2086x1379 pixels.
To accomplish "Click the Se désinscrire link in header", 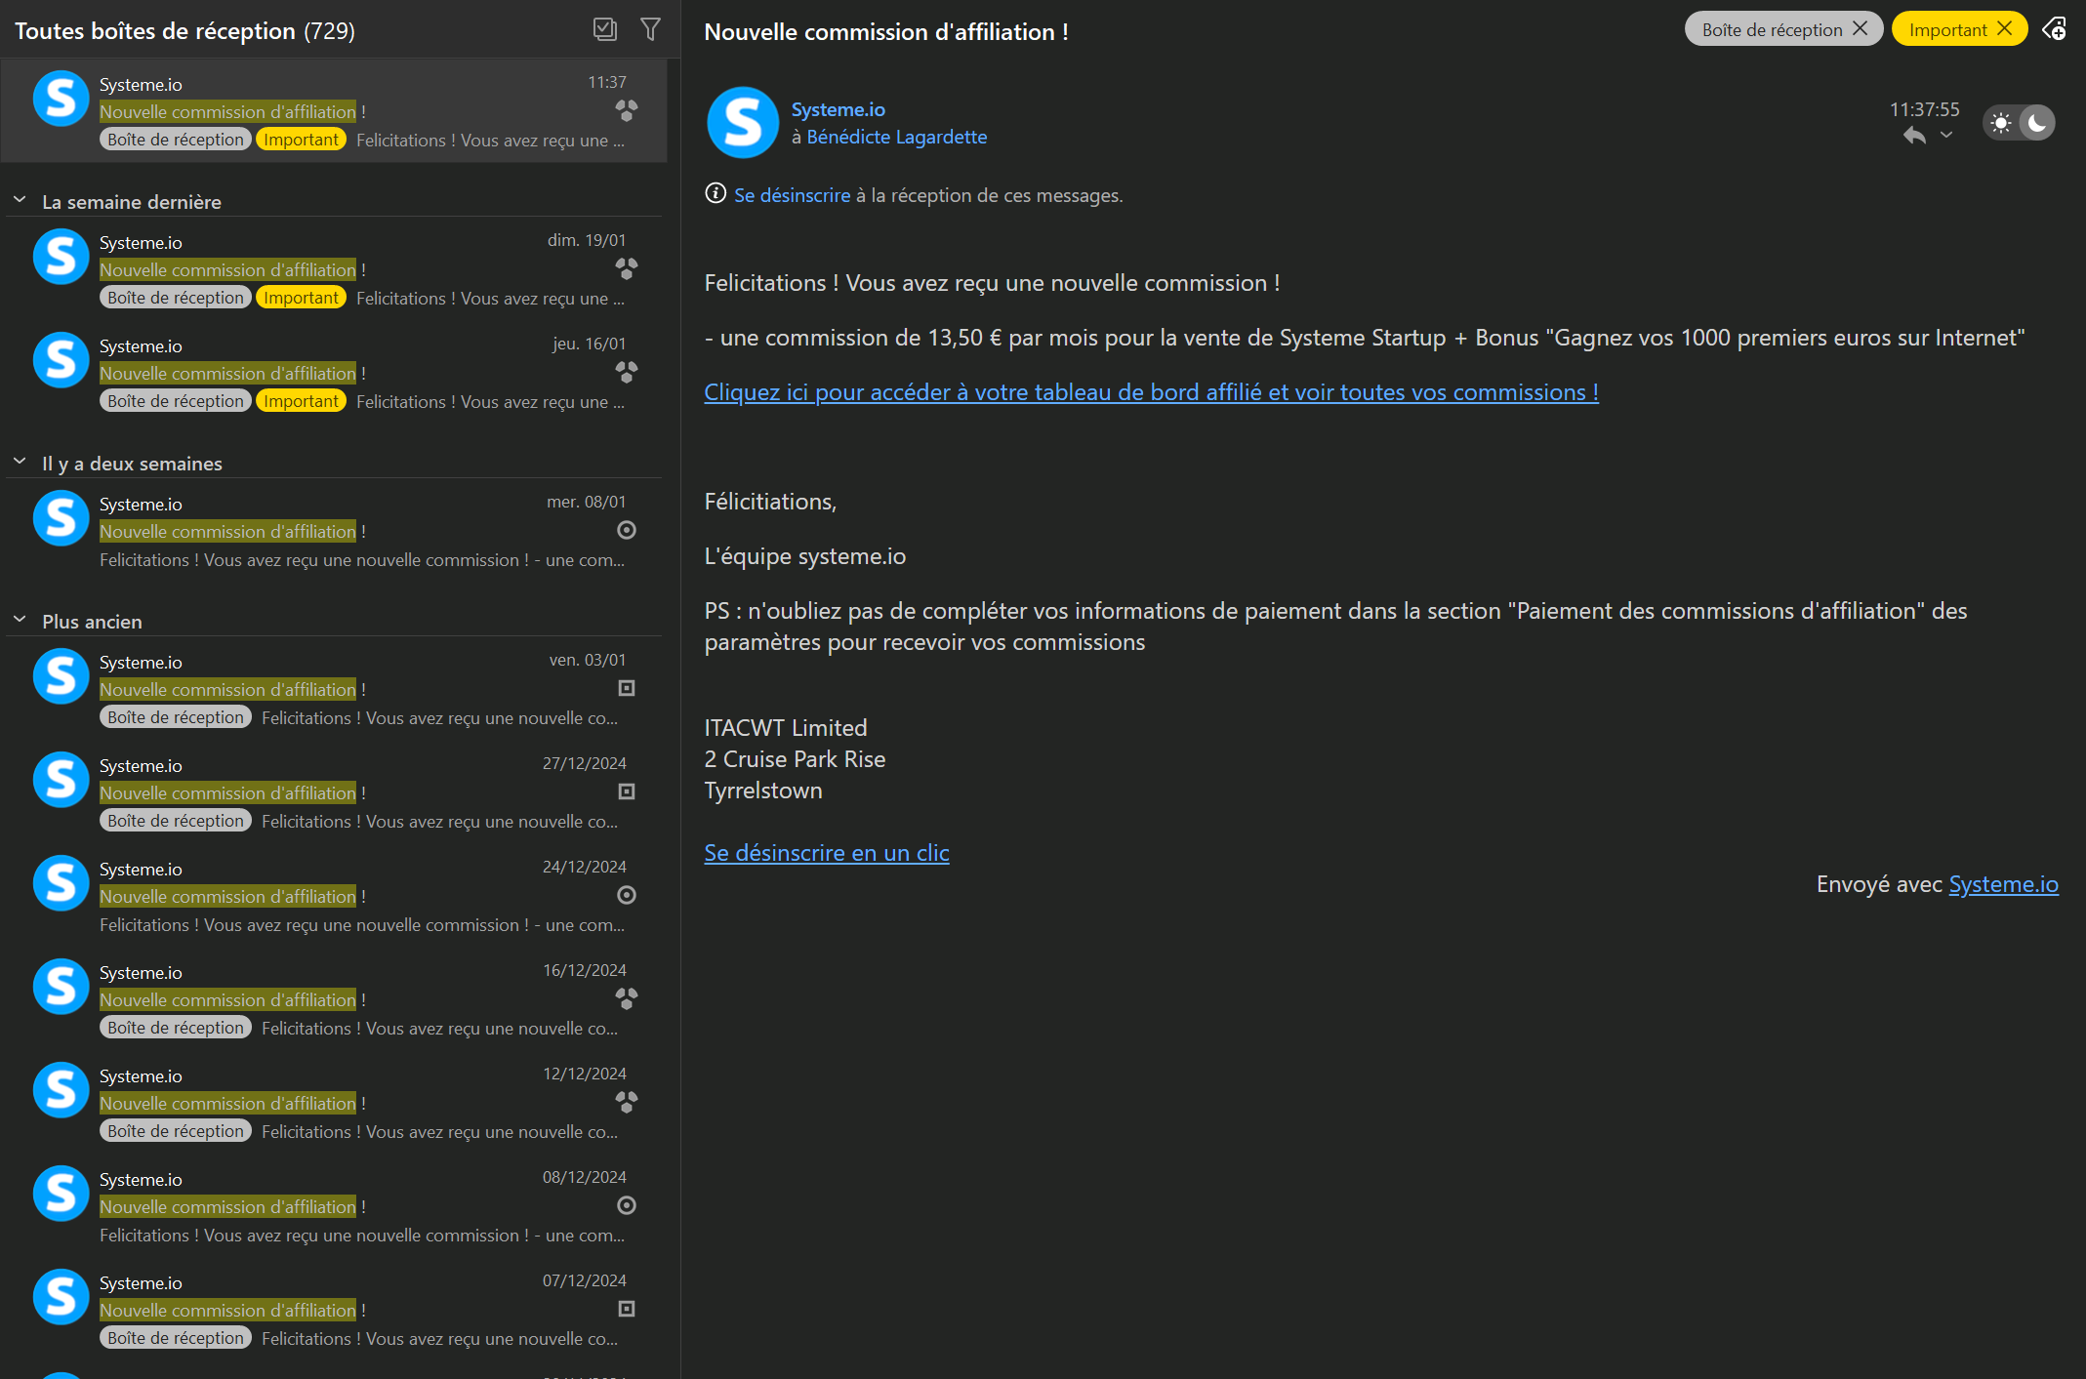I will point(792,195).
